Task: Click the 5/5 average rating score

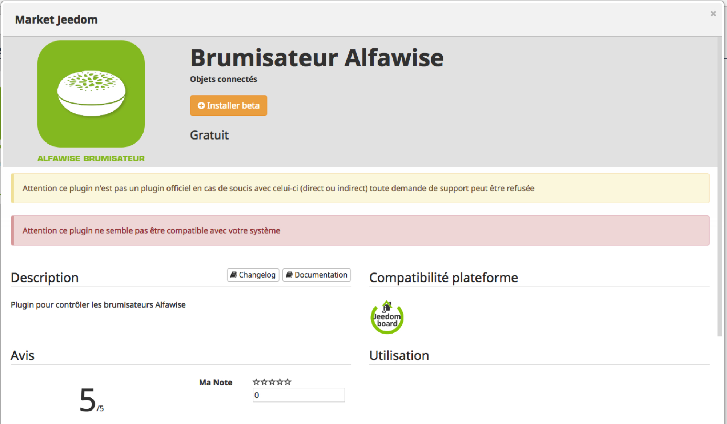Action: 92,400
